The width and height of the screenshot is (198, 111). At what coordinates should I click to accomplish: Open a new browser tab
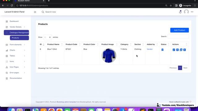49,1
